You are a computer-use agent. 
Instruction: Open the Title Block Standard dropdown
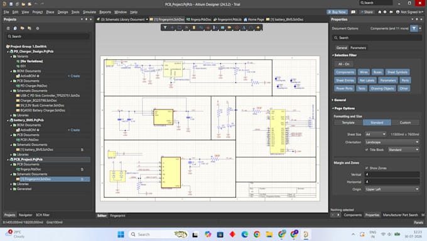[403, 150]
